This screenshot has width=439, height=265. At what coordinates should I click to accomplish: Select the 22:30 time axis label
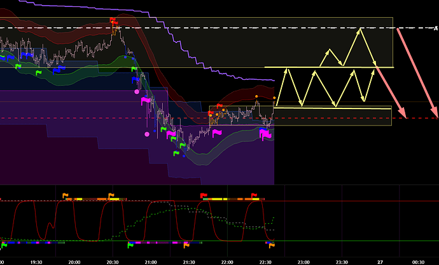(266, 261)
